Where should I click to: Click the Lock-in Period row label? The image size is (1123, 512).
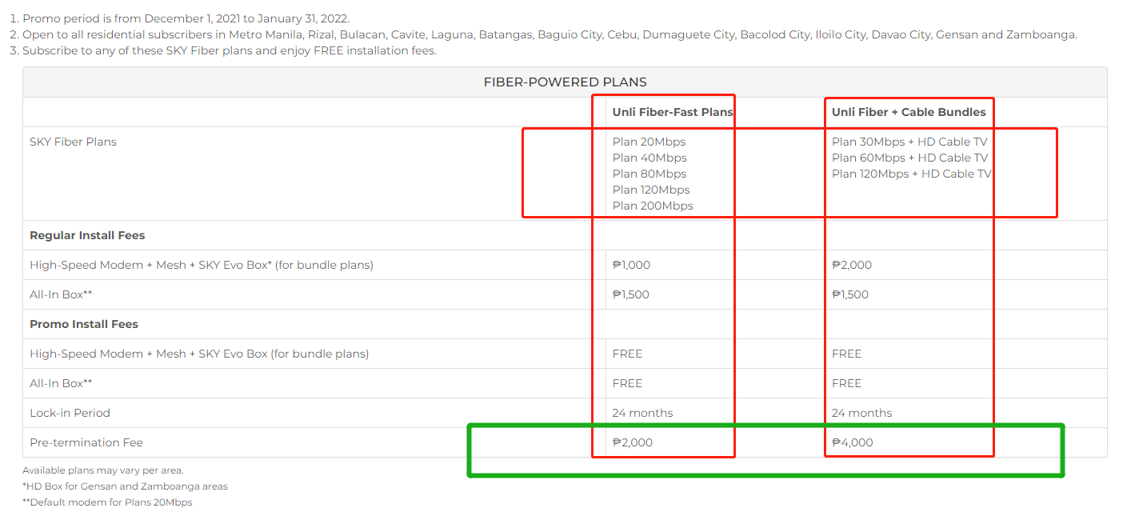tap(70, 413)
